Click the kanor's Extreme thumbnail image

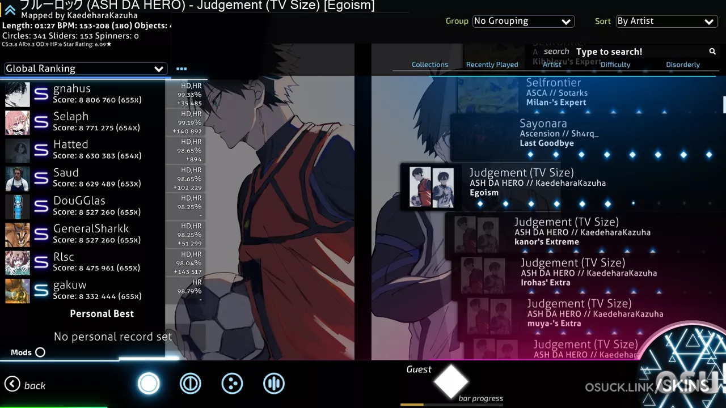(476, 235)
